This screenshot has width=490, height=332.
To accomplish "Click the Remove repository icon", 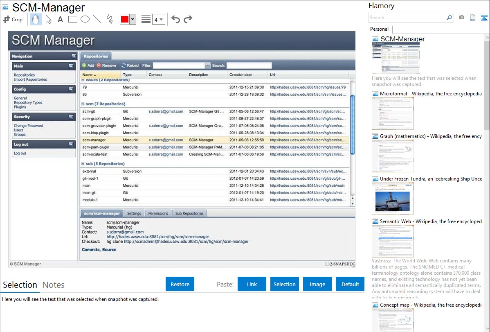I will [99, 65].
